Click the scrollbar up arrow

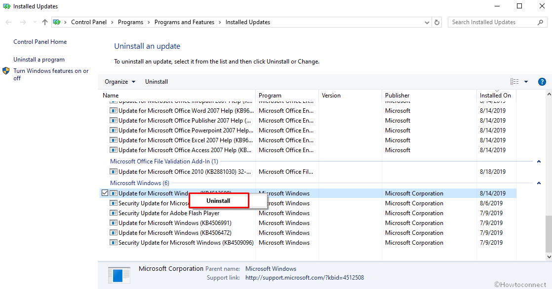(549, 94)
